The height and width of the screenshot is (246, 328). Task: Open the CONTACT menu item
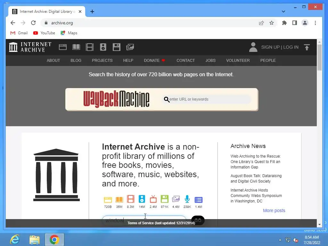[x=185, y=61]
